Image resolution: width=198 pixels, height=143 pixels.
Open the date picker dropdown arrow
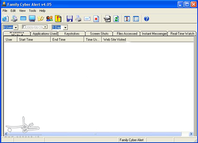tap(45, 27)
